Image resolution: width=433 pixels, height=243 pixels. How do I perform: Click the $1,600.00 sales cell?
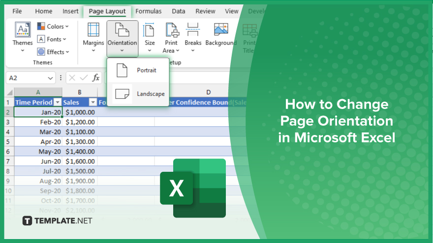point(80,161)
